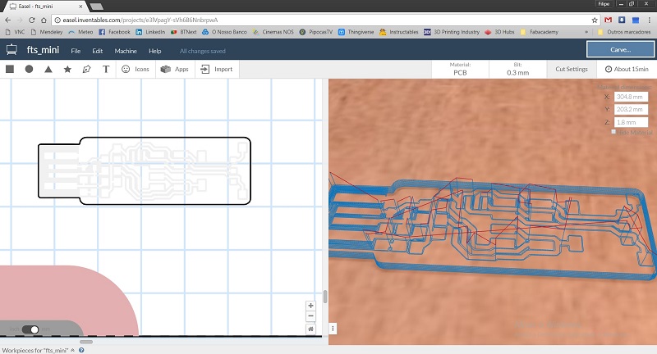Open the Apps panel

(x=175, y=69)
